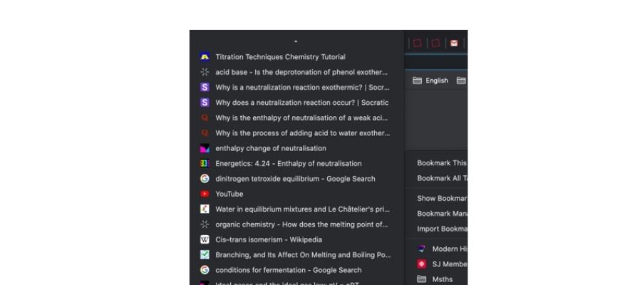Open Why does a neutralization reaction occur entry

[x=296, y=103]
